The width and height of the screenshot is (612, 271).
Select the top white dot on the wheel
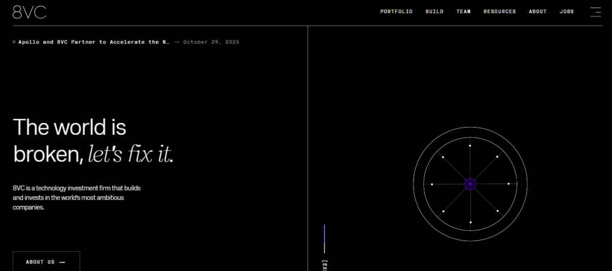point(470,146)
